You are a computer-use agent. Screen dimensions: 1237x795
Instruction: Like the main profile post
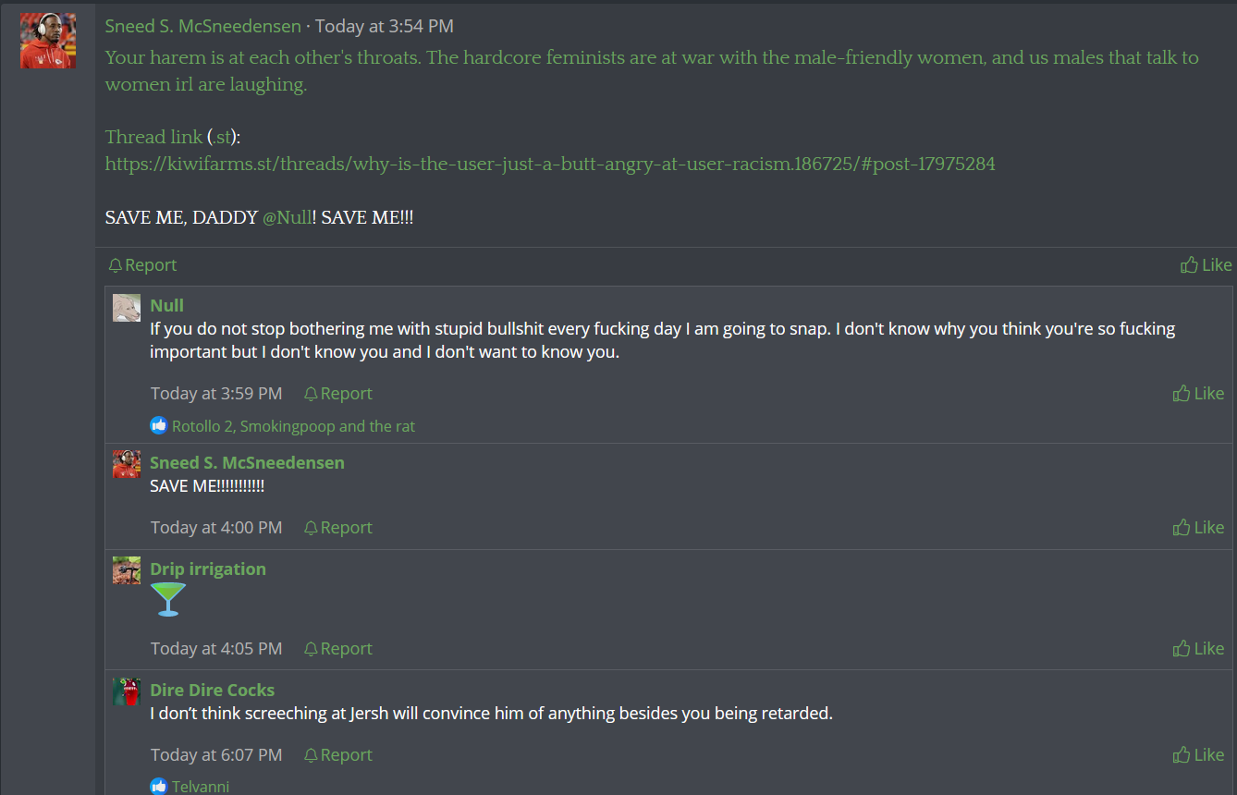click(1206, 265)
